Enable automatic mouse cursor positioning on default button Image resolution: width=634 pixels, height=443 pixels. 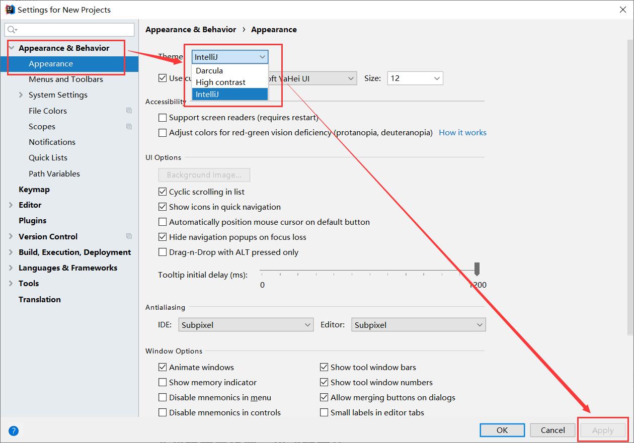click(162, 222)
